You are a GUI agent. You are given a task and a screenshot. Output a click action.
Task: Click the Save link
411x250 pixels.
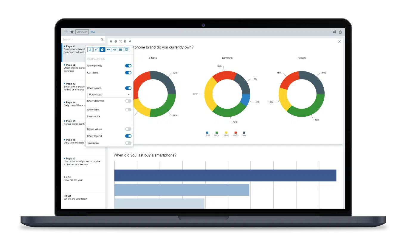(x=93, y=32)
